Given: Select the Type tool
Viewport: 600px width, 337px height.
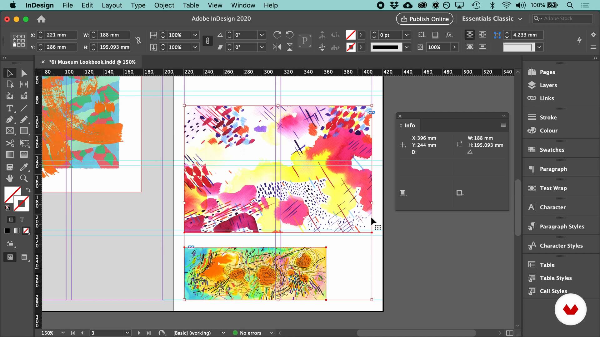Looking at the screenshot, I should (10, 108).
